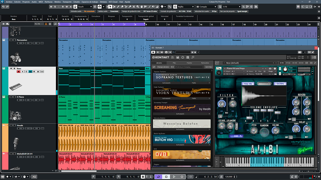Image resolution: width=321 pixels, height=180 pixels.
Task: Open the Archivo menu
Action: pos(9,2)
